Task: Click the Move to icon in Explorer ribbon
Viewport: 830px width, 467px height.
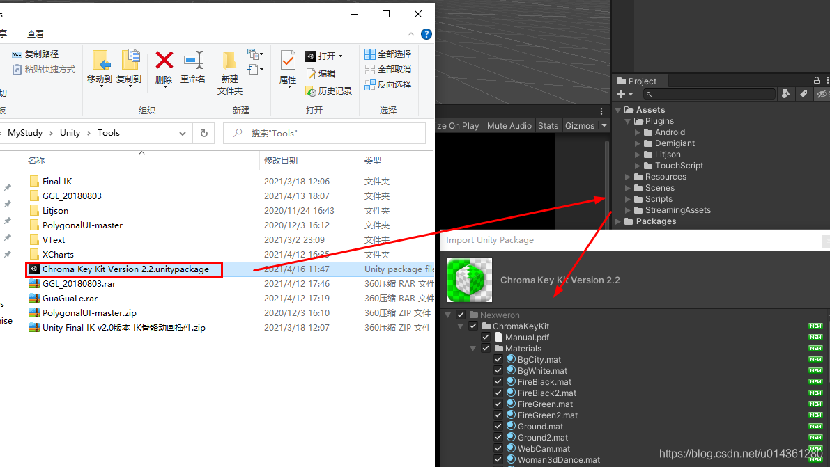Action: [x=100, y=61]
